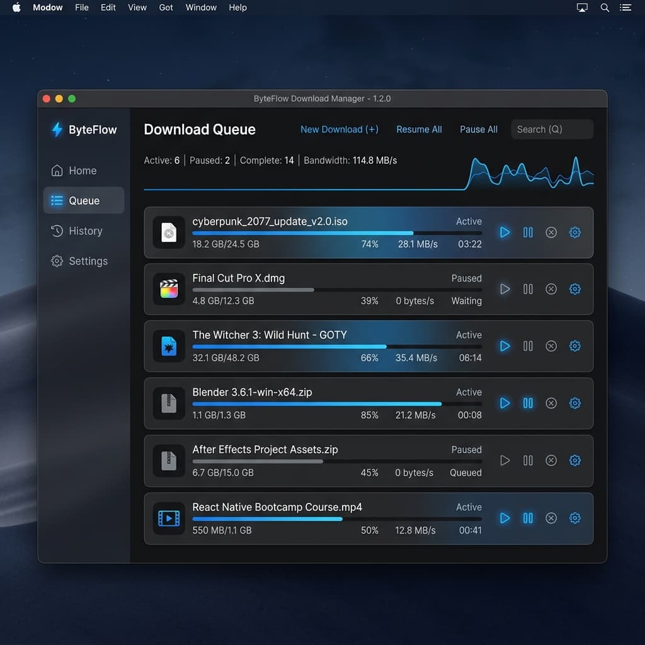Screen dimensions: 645x645
Task: Click Pause All
Action: pyautogui.click(x=479, y=130)
